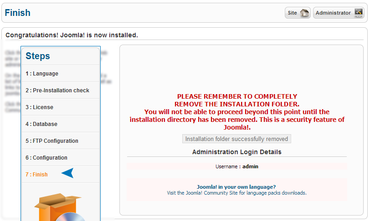Image resolution: width=370 pixels, height=221 pixels.
Task: Click the red REMOVE THE INSTALLATION FOLDER warning
Action: (x=237, y=104)
